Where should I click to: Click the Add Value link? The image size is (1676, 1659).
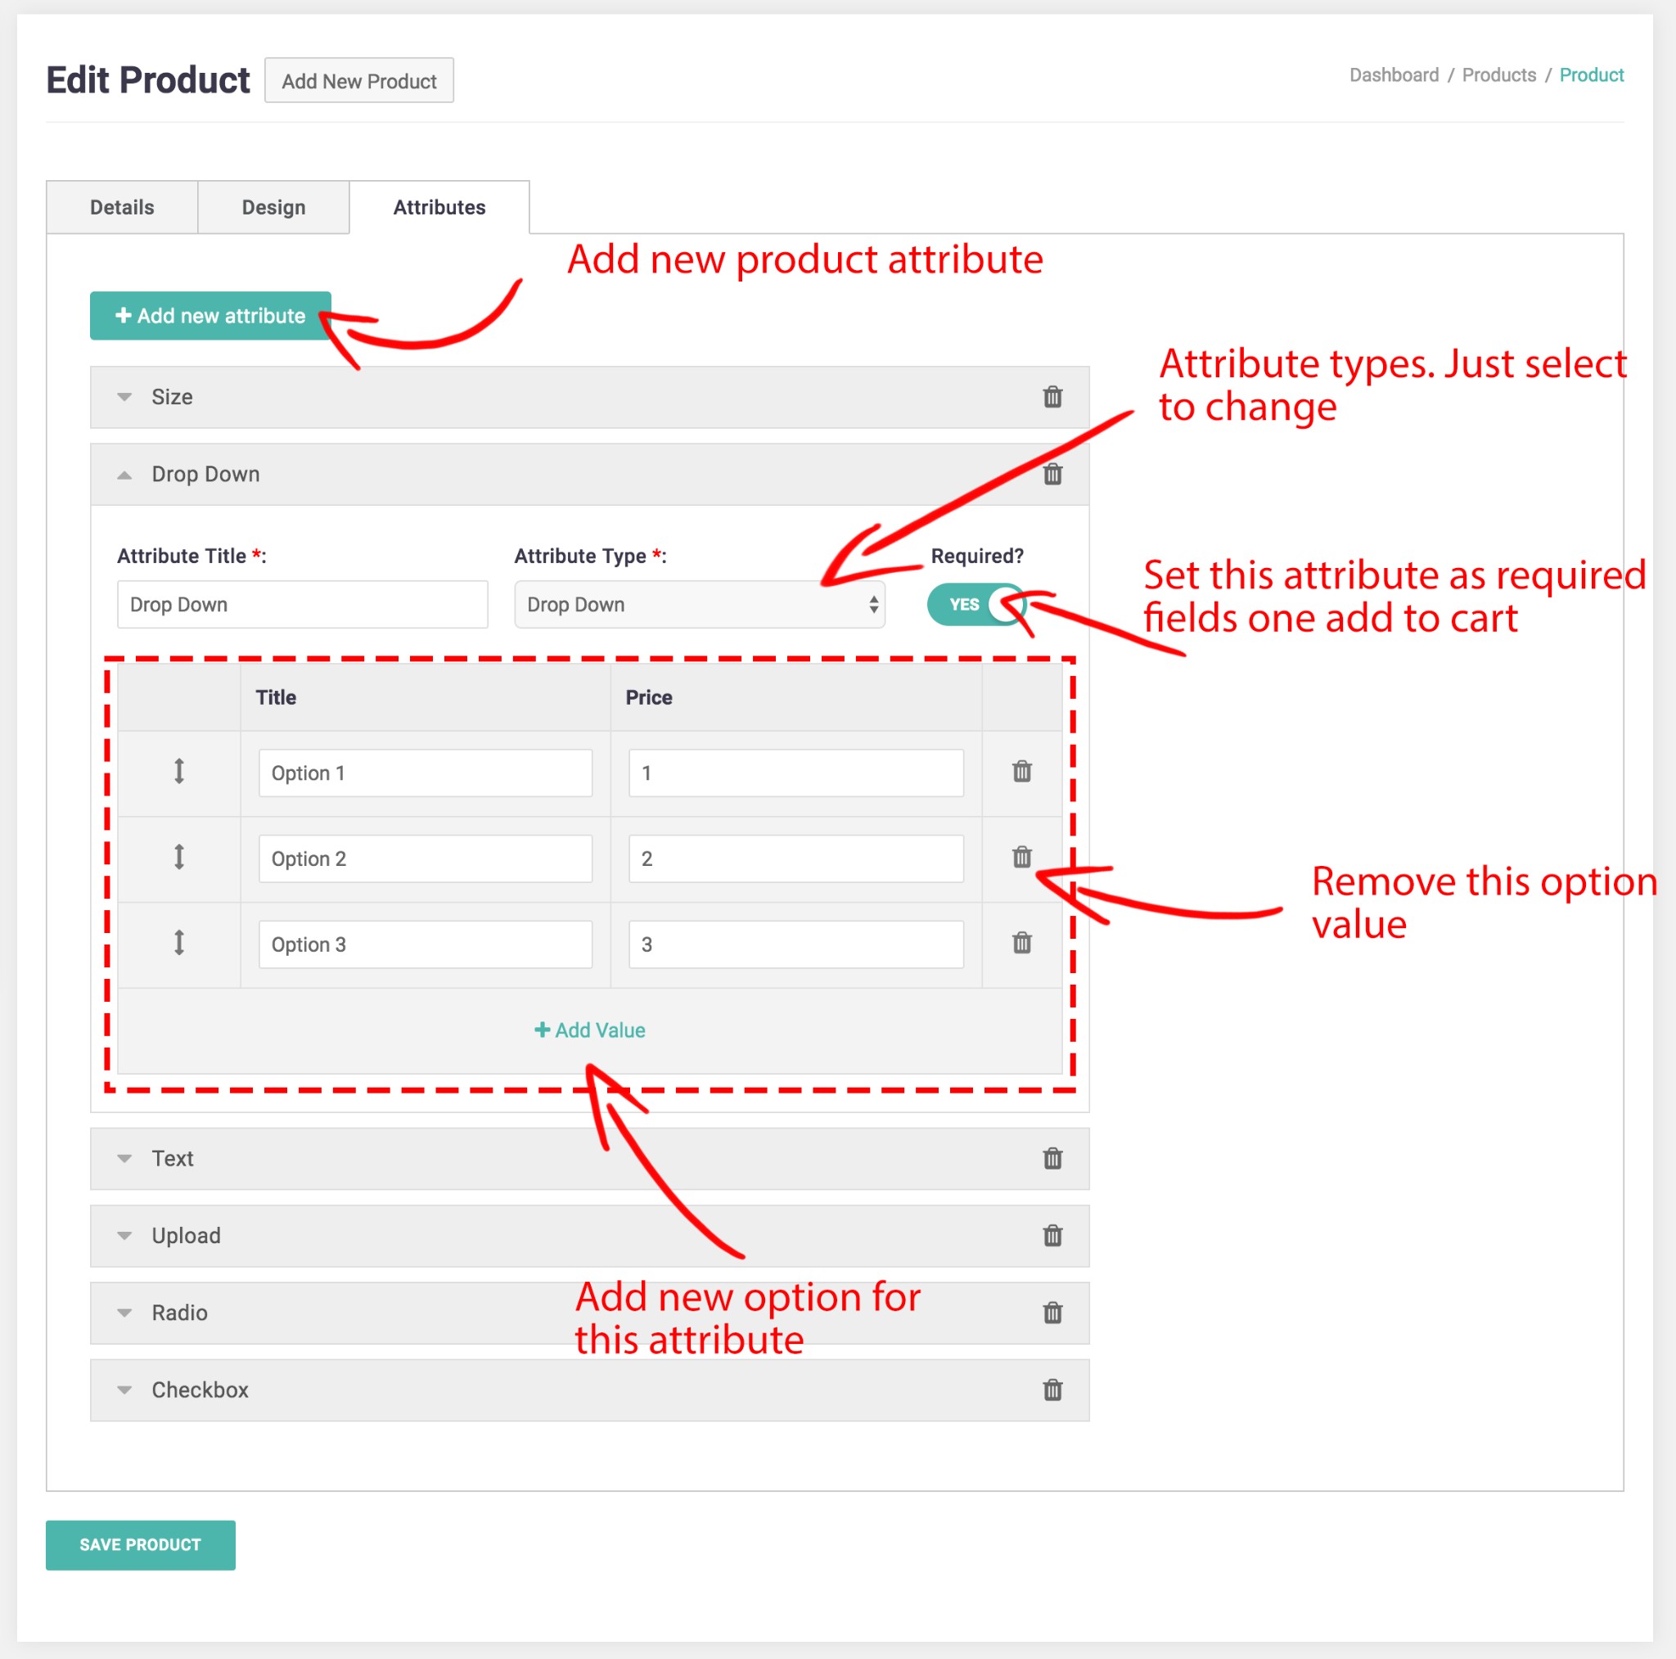click(x=590, y=1030)
